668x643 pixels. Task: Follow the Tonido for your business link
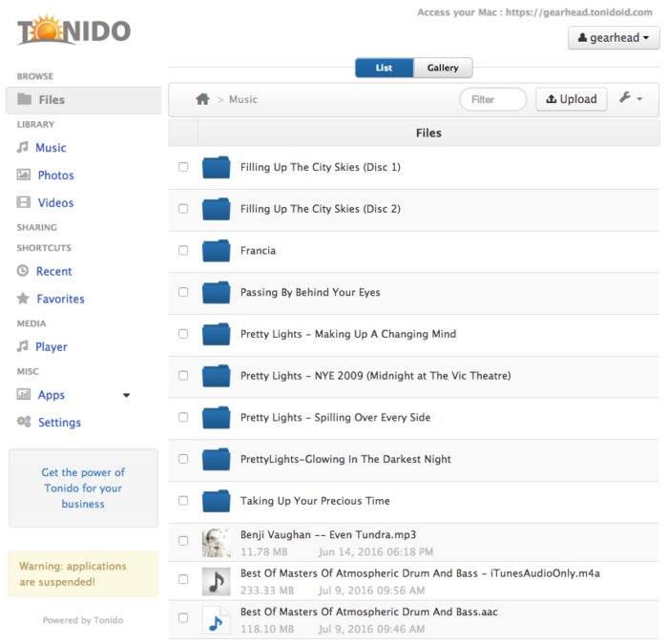(x=83, y=487)
